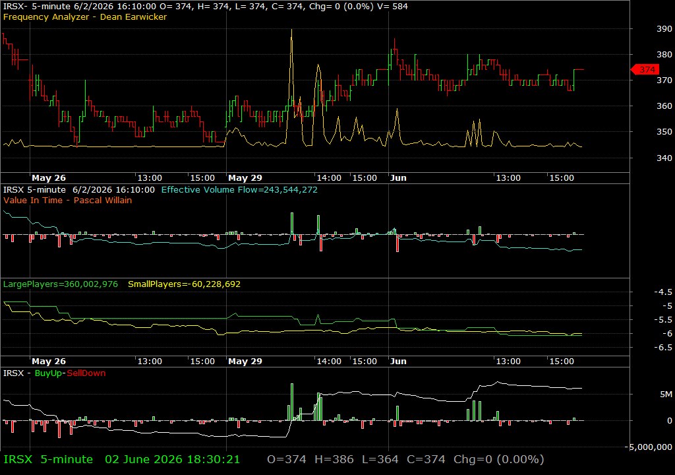Click the red 374 price marker

pos(645,69)
